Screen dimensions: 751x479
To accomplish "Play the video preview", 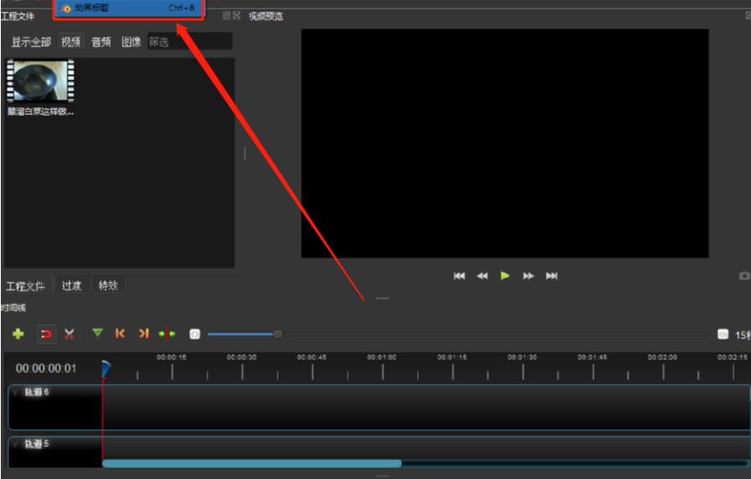I will tap(505, 276).
